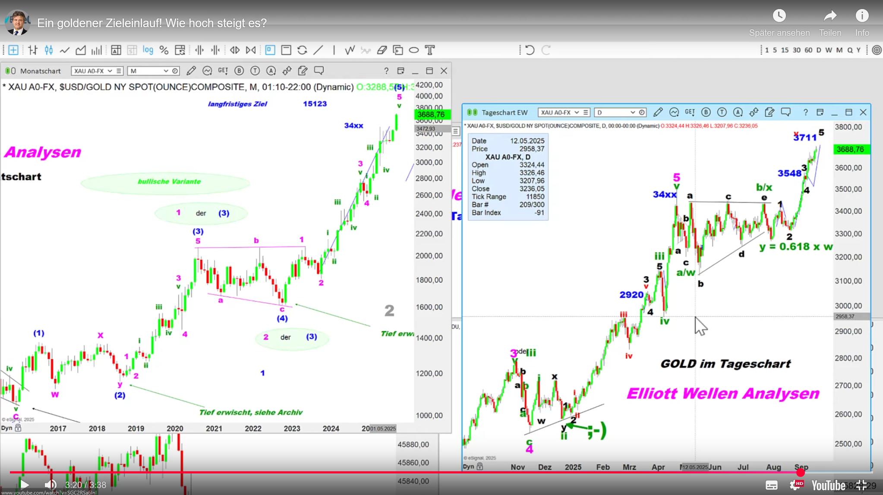Choose the text annotation tool
883x495 pixels.
click(x=430, y=50)
